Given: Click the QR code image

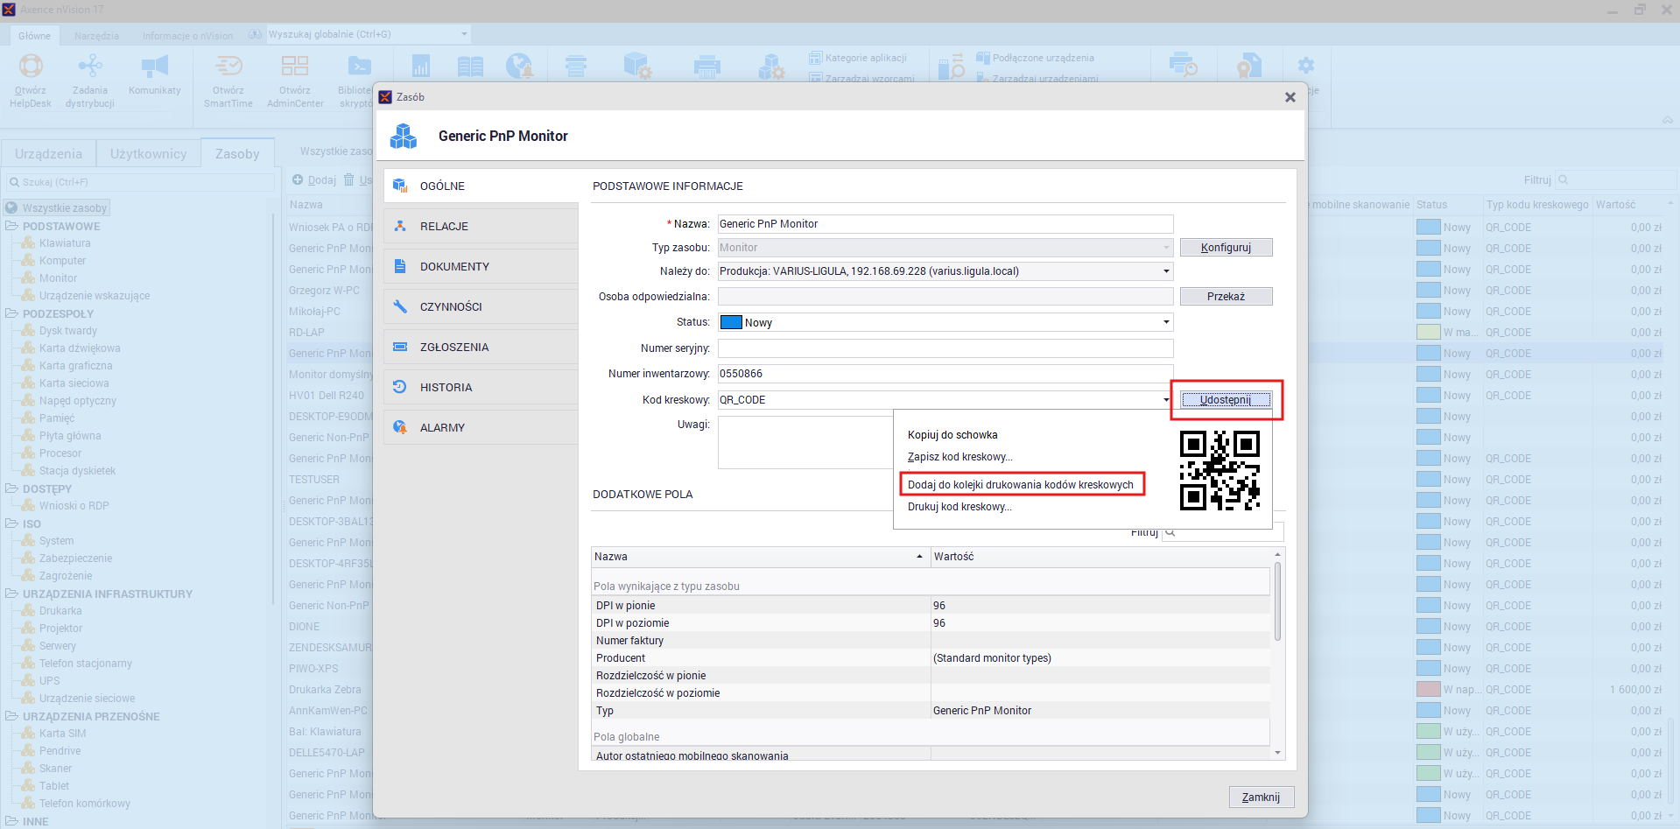Looking at the screenshot, I should [x=1220, y=470].
